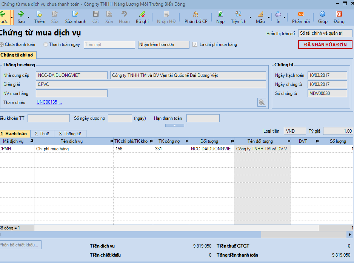354x263 pixels.
Task: Pin the ĐVT column
Action: click(317, 141)
